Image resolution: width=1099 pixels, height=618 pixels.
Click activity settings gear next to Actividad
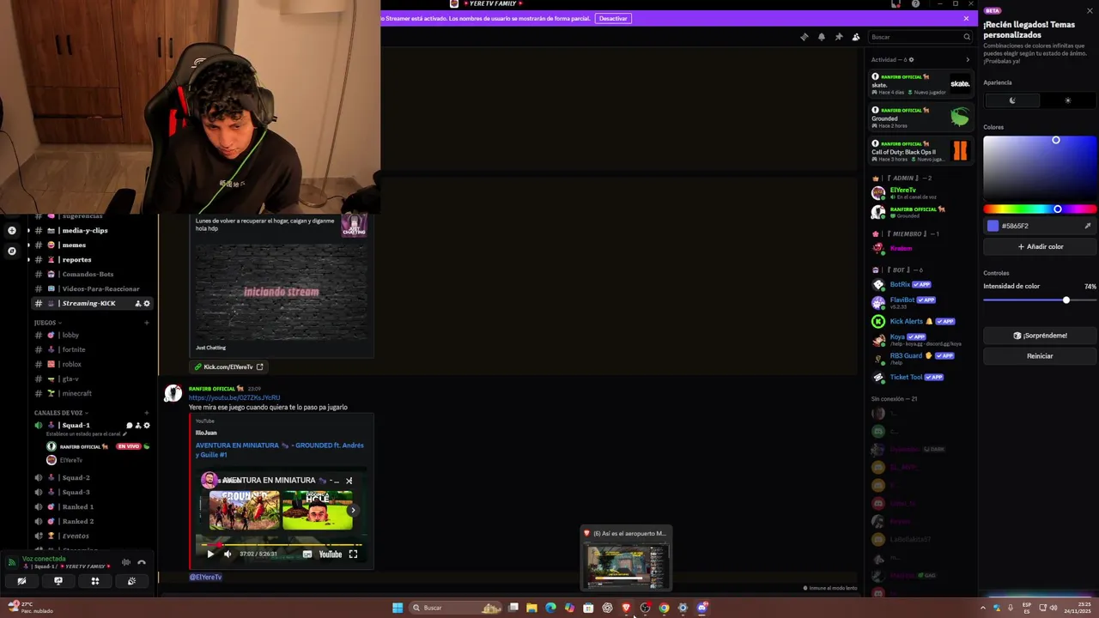[911, 60]
